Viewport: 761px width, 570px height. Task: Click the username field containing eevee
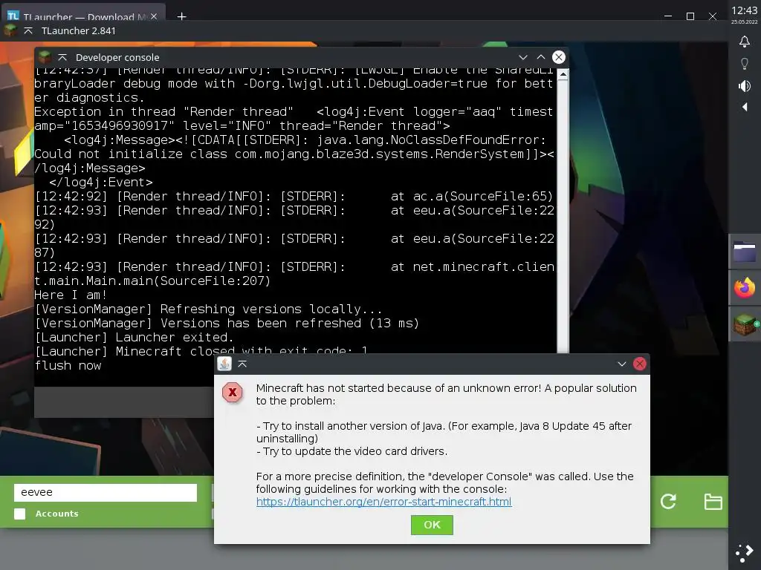(106, 493)
